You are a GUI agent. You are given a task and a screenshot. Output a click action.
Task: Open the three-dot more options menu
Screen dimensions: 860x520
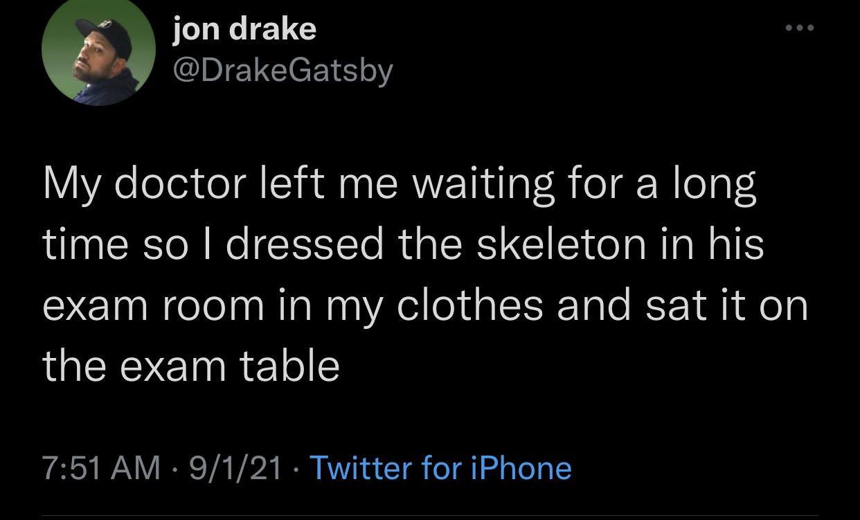click(799, 28)
